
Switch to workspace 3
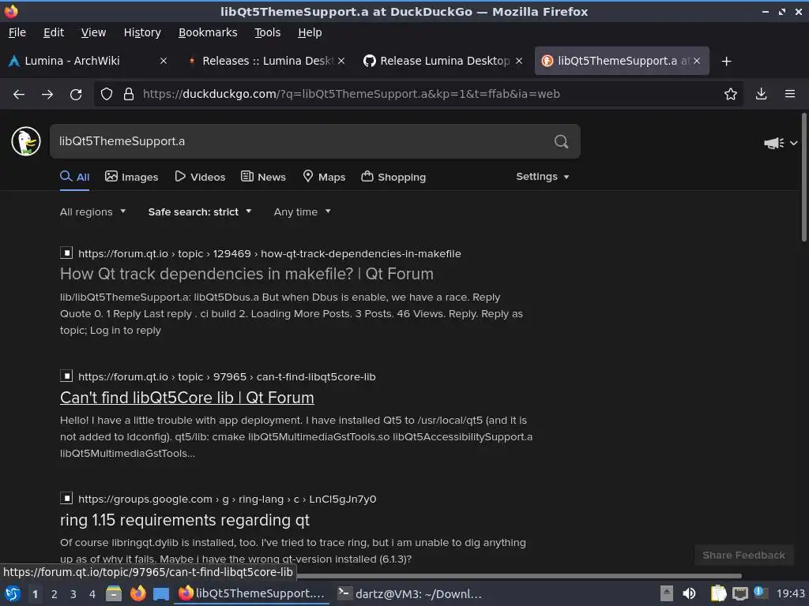(73, 594)
